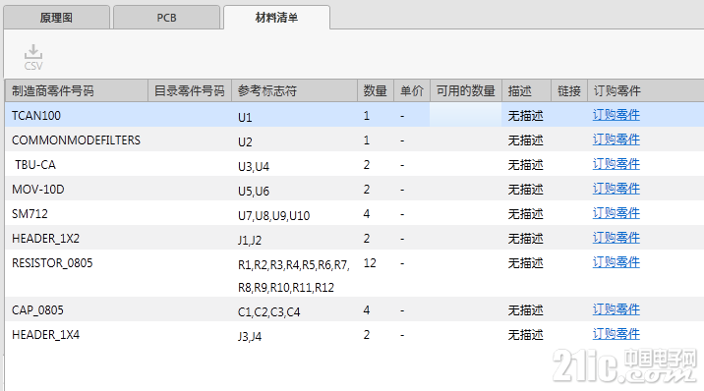Click reference designator U1
This screenshot has height=391, width=704.
[x=245, y=118]
